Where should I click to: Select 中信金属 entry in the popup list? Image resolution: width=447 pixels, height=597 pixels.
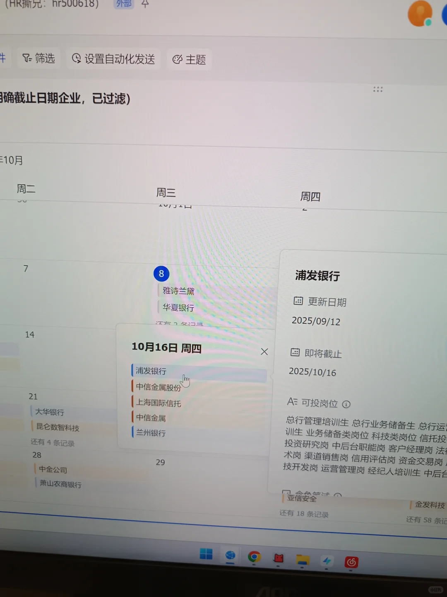(150, 417)
